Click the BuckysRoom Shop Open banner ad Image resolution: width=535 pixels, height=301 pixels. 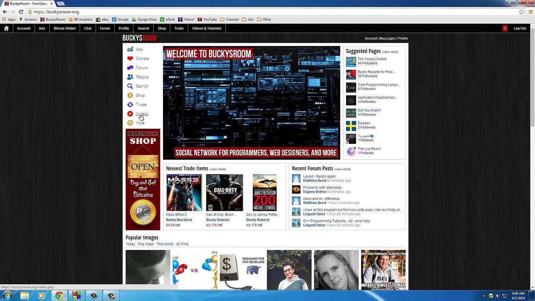[x=143, y=180]
